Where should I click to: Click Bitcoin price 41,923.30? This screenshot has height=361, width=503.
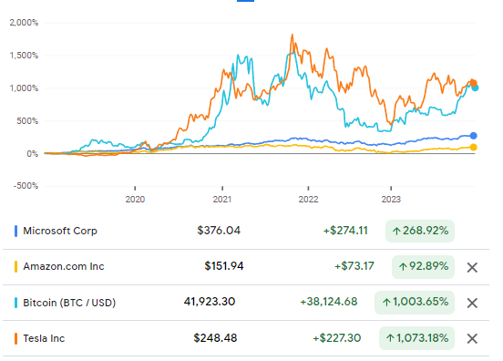[210, 302]
